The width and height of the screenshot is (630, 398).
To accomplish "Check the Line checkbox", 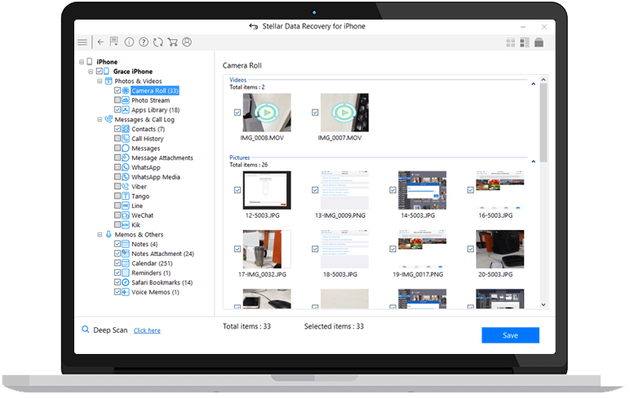I will (118, 206).
